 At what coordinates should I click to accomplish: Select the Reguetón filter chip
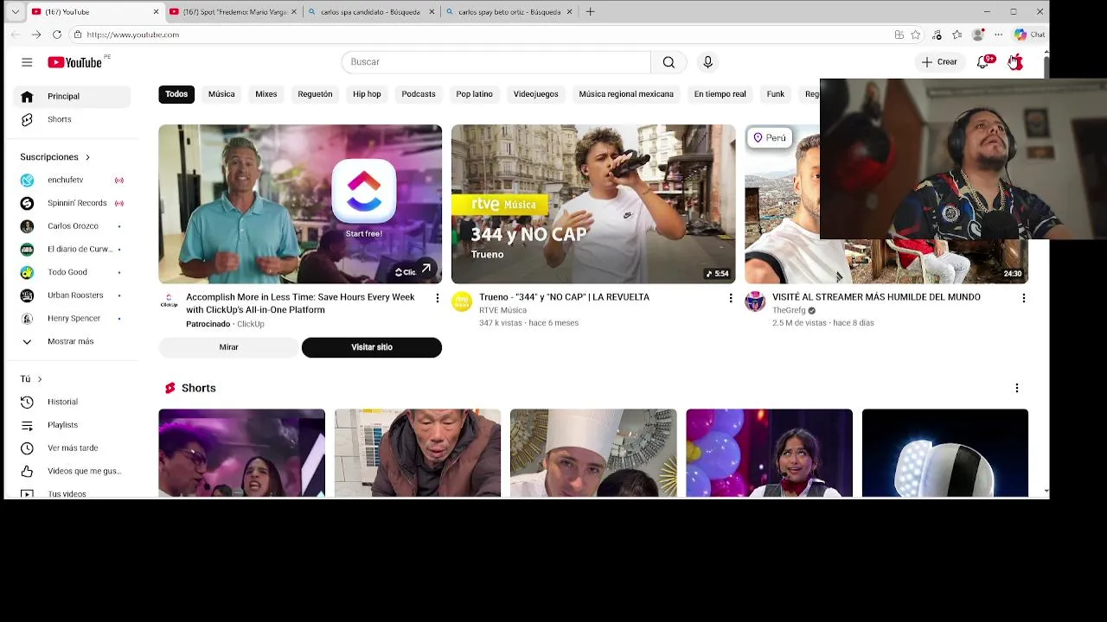[x=315, y=94]
